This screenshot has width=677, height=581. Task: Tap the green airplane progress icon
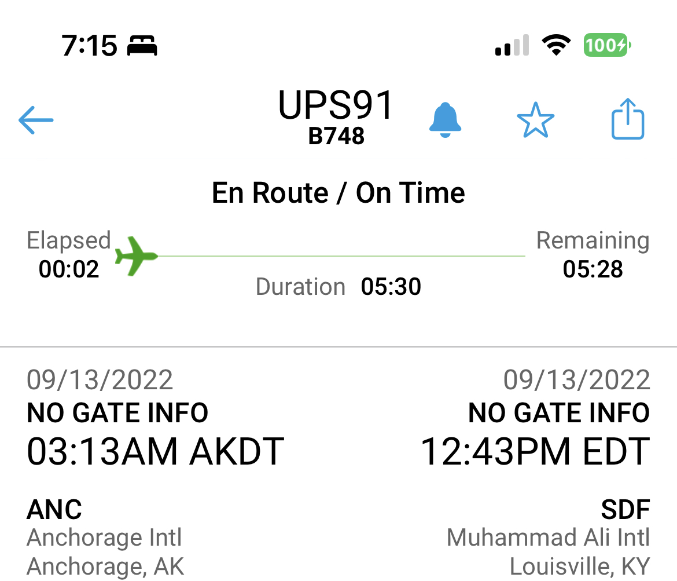(136, 255)
